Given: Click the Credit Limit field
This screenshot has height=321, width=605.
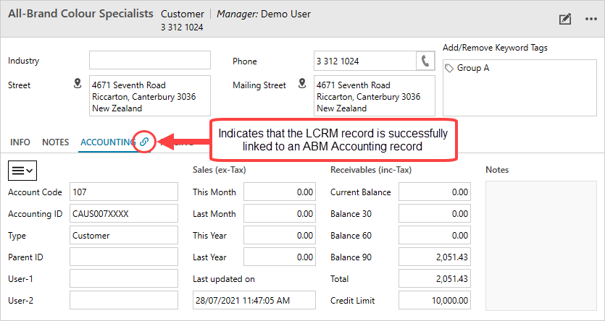Looking at the screenshot, I should pyautogui.click(x=435, y=300).
